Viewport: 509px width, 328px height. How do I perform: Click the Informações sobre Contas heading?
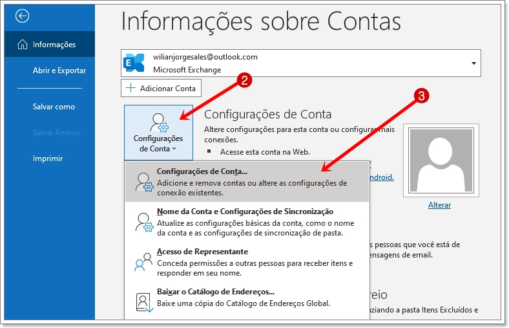(x=261, y=21)
